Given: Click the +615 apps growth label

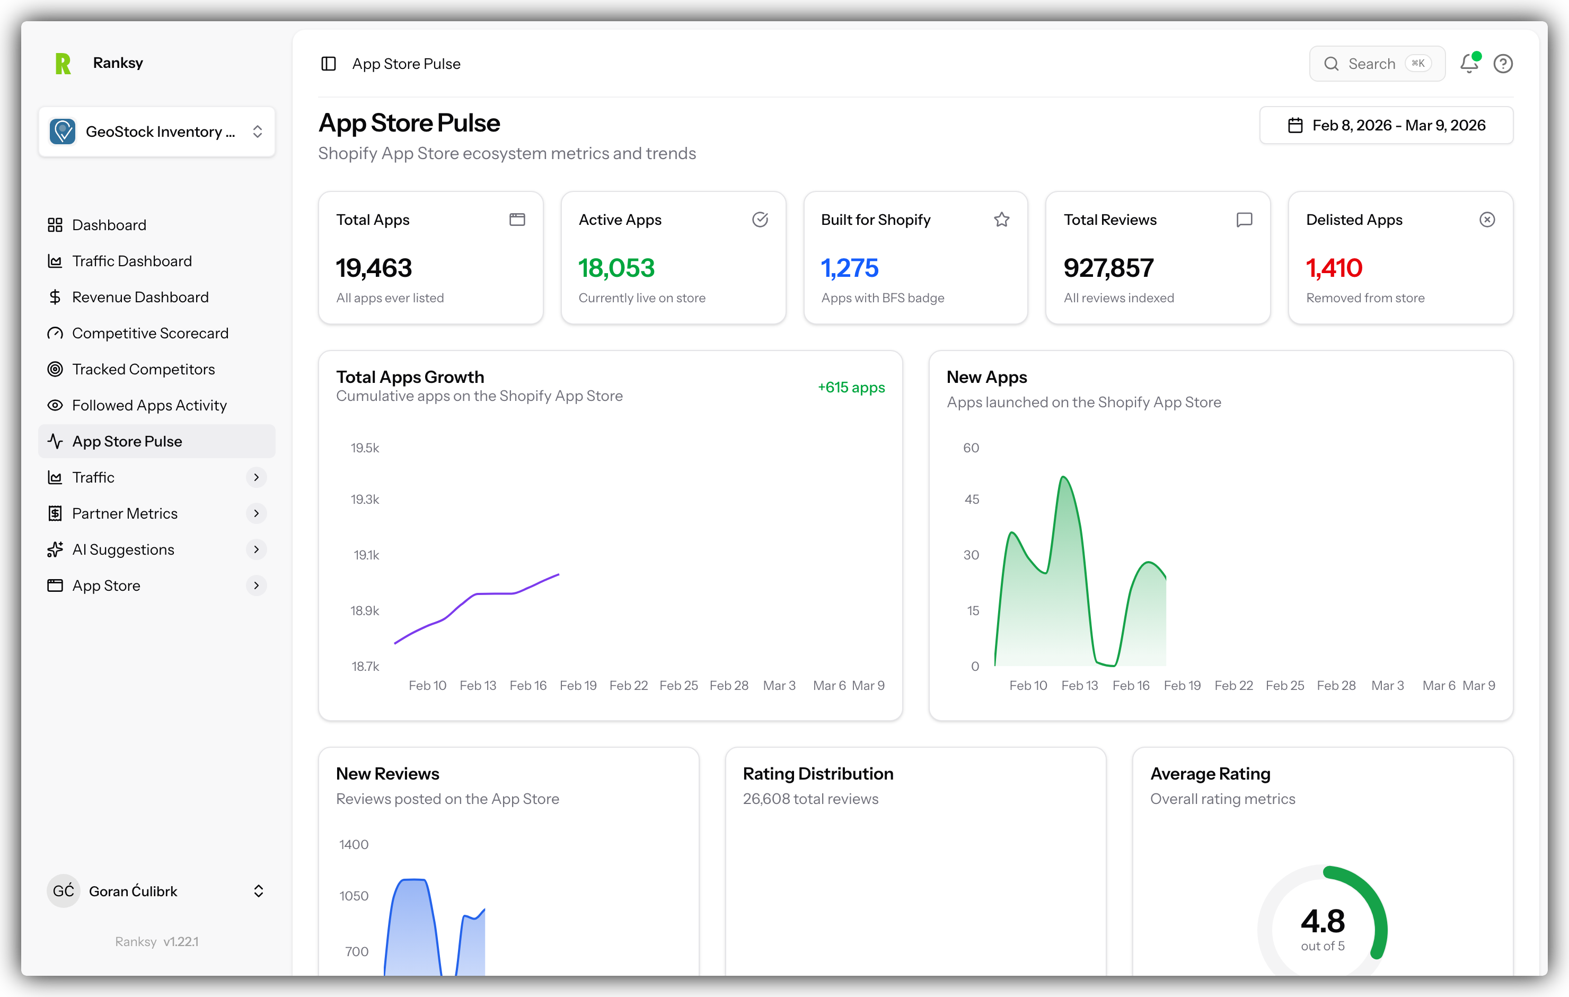Looking at the screenshot, I should tap(851, 387).
